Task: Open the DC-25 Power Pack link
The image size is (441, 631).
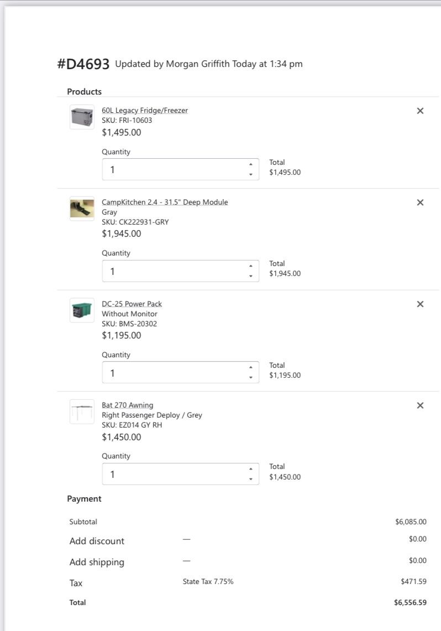Action: click(x=132, y=304)
